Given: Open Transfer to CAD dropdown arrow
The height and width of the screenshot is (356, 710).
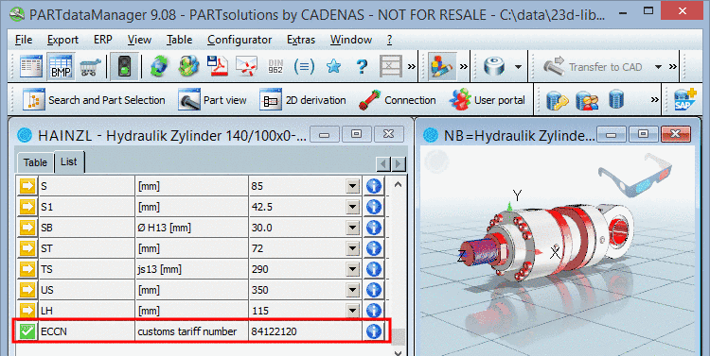Looking at the screenshot, I should point(658,67).
